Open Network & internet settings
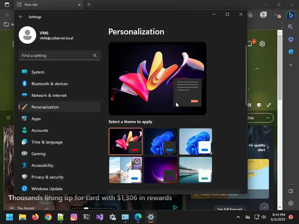The height and width of the screenshot is (224, 299). [x=60, y=95]
